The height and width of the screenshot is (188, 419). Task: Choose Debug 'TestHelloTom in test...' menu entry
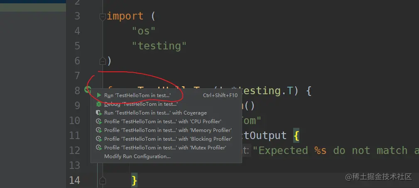pyautogui.click(x=166, y=104)
